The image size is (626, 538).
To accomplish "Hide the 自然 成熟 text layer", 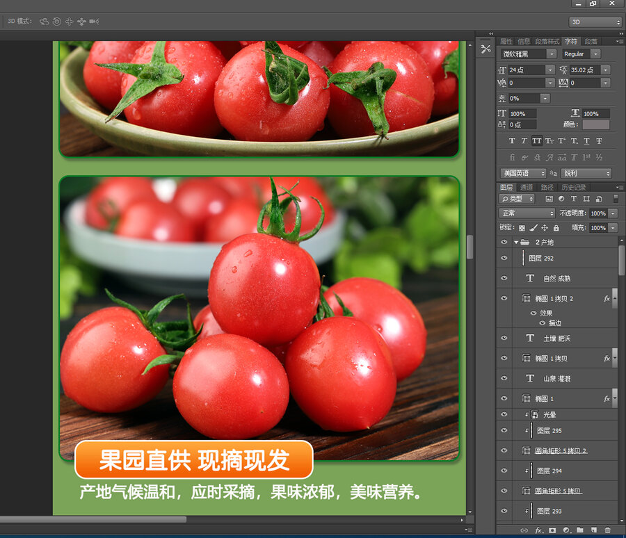I will [504, 278].
